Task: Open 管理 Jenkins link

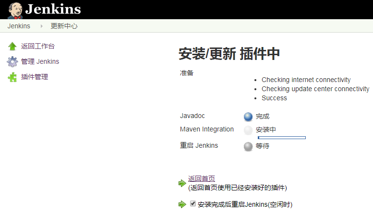Action: click(x=40, y=61)
